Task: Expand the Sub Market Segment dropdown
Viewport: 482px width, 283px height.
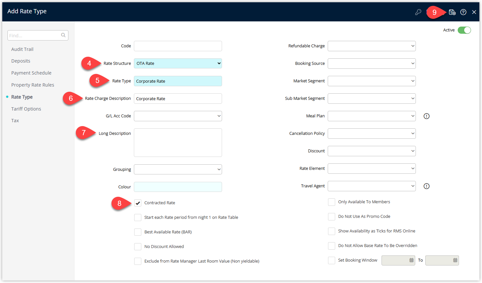Action: [372, 99]
